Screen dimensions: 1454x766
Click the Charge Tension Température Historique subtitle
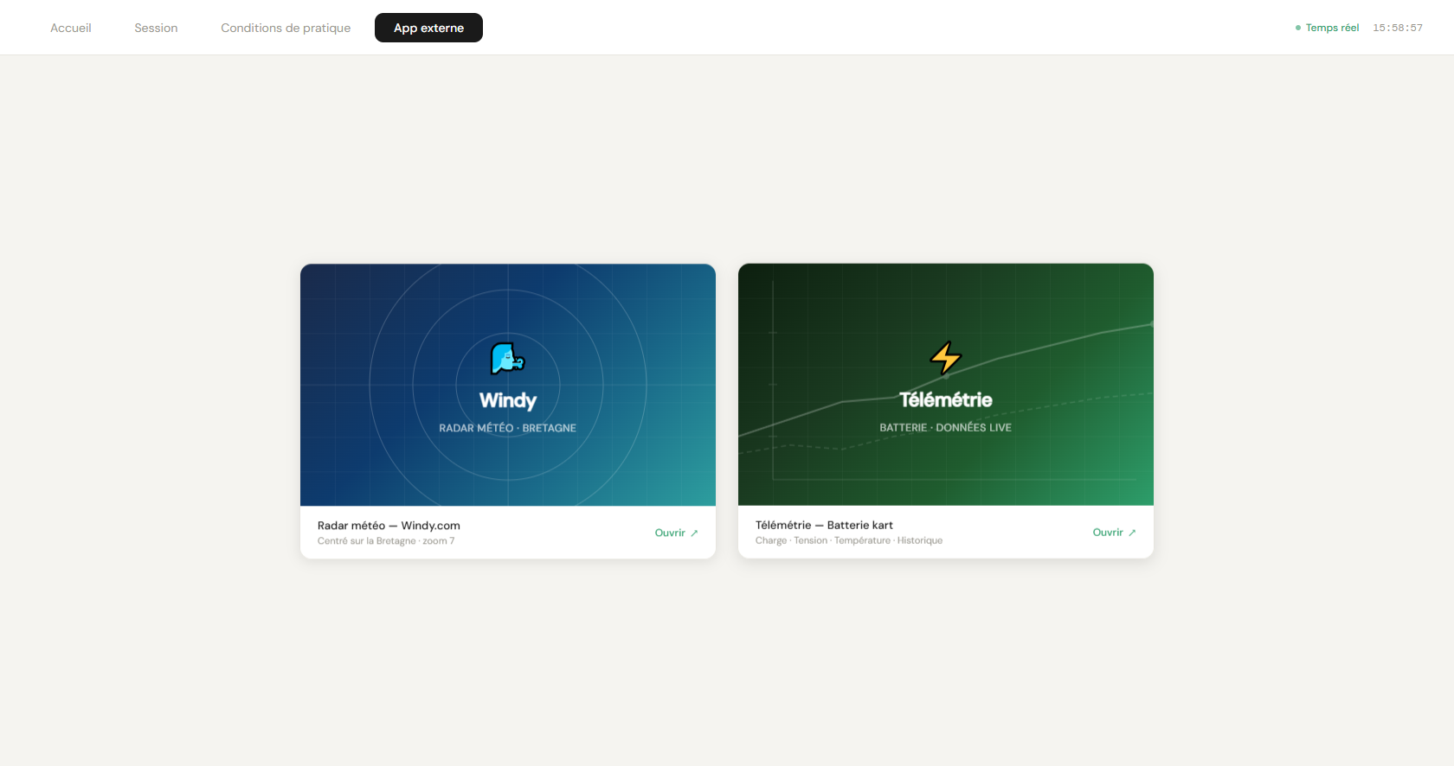849,540
